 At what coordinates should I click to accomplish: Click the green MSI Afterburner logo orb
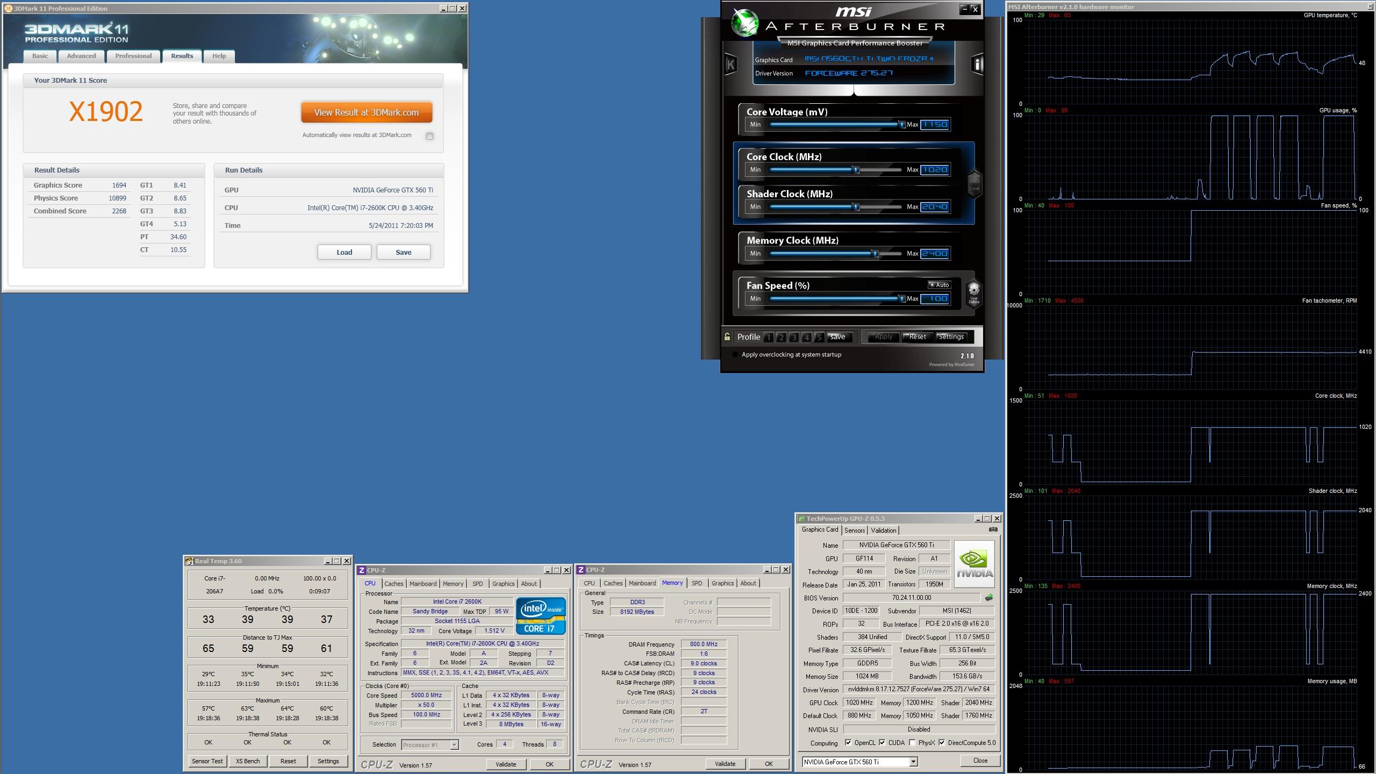coord(744,23)
